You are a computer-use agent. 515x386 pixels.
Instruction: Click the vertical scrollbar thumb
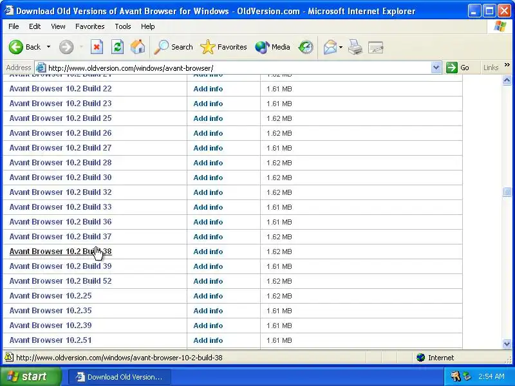[507, 192]
